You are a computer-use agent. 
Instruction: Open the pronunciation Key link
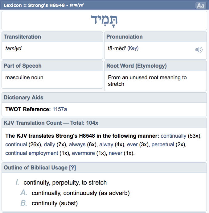133,48
